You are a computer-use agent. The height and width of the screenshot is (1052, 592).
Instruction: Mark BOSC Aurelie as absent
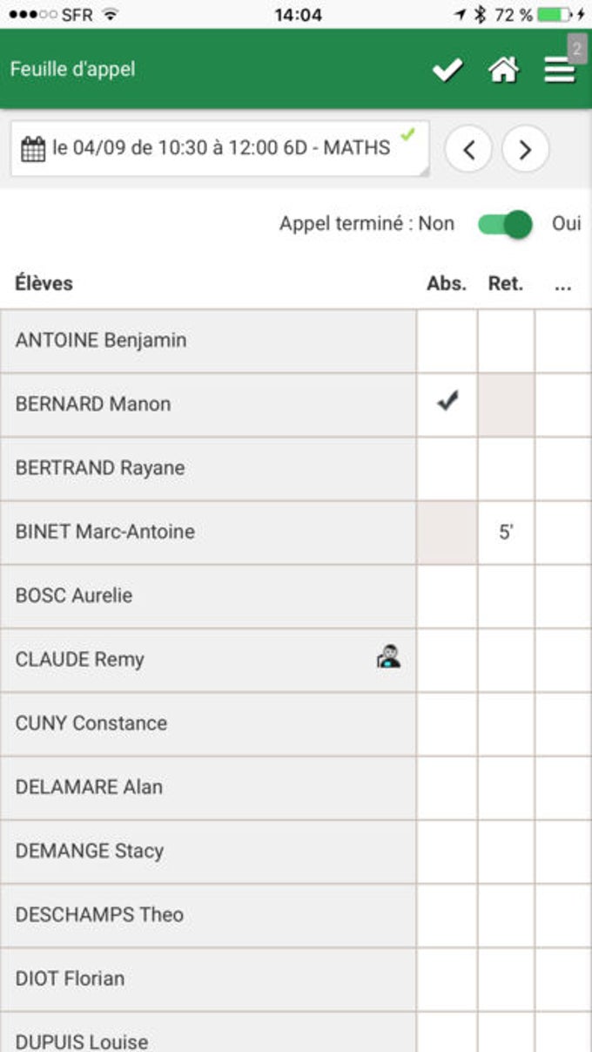pyautogui.click(x=447, y=596)
